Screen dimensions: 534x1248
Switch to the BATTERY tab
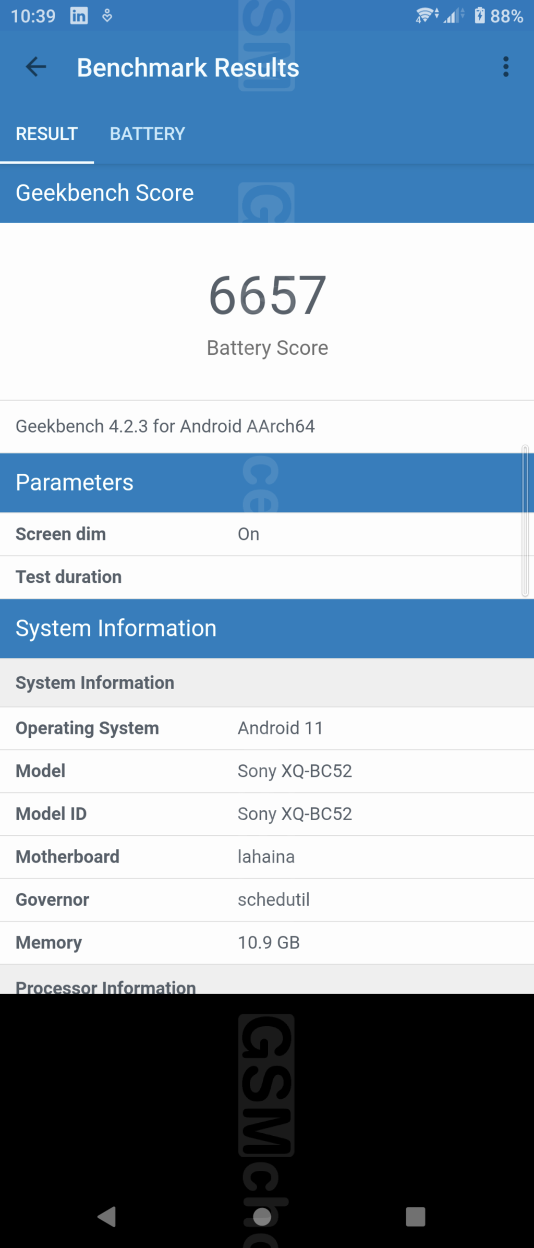click(x=147, y=134)
